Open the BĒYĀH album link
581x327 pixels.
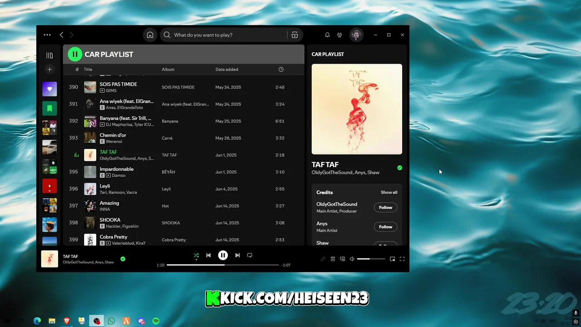pyautogui.click(x=168, y=172)
